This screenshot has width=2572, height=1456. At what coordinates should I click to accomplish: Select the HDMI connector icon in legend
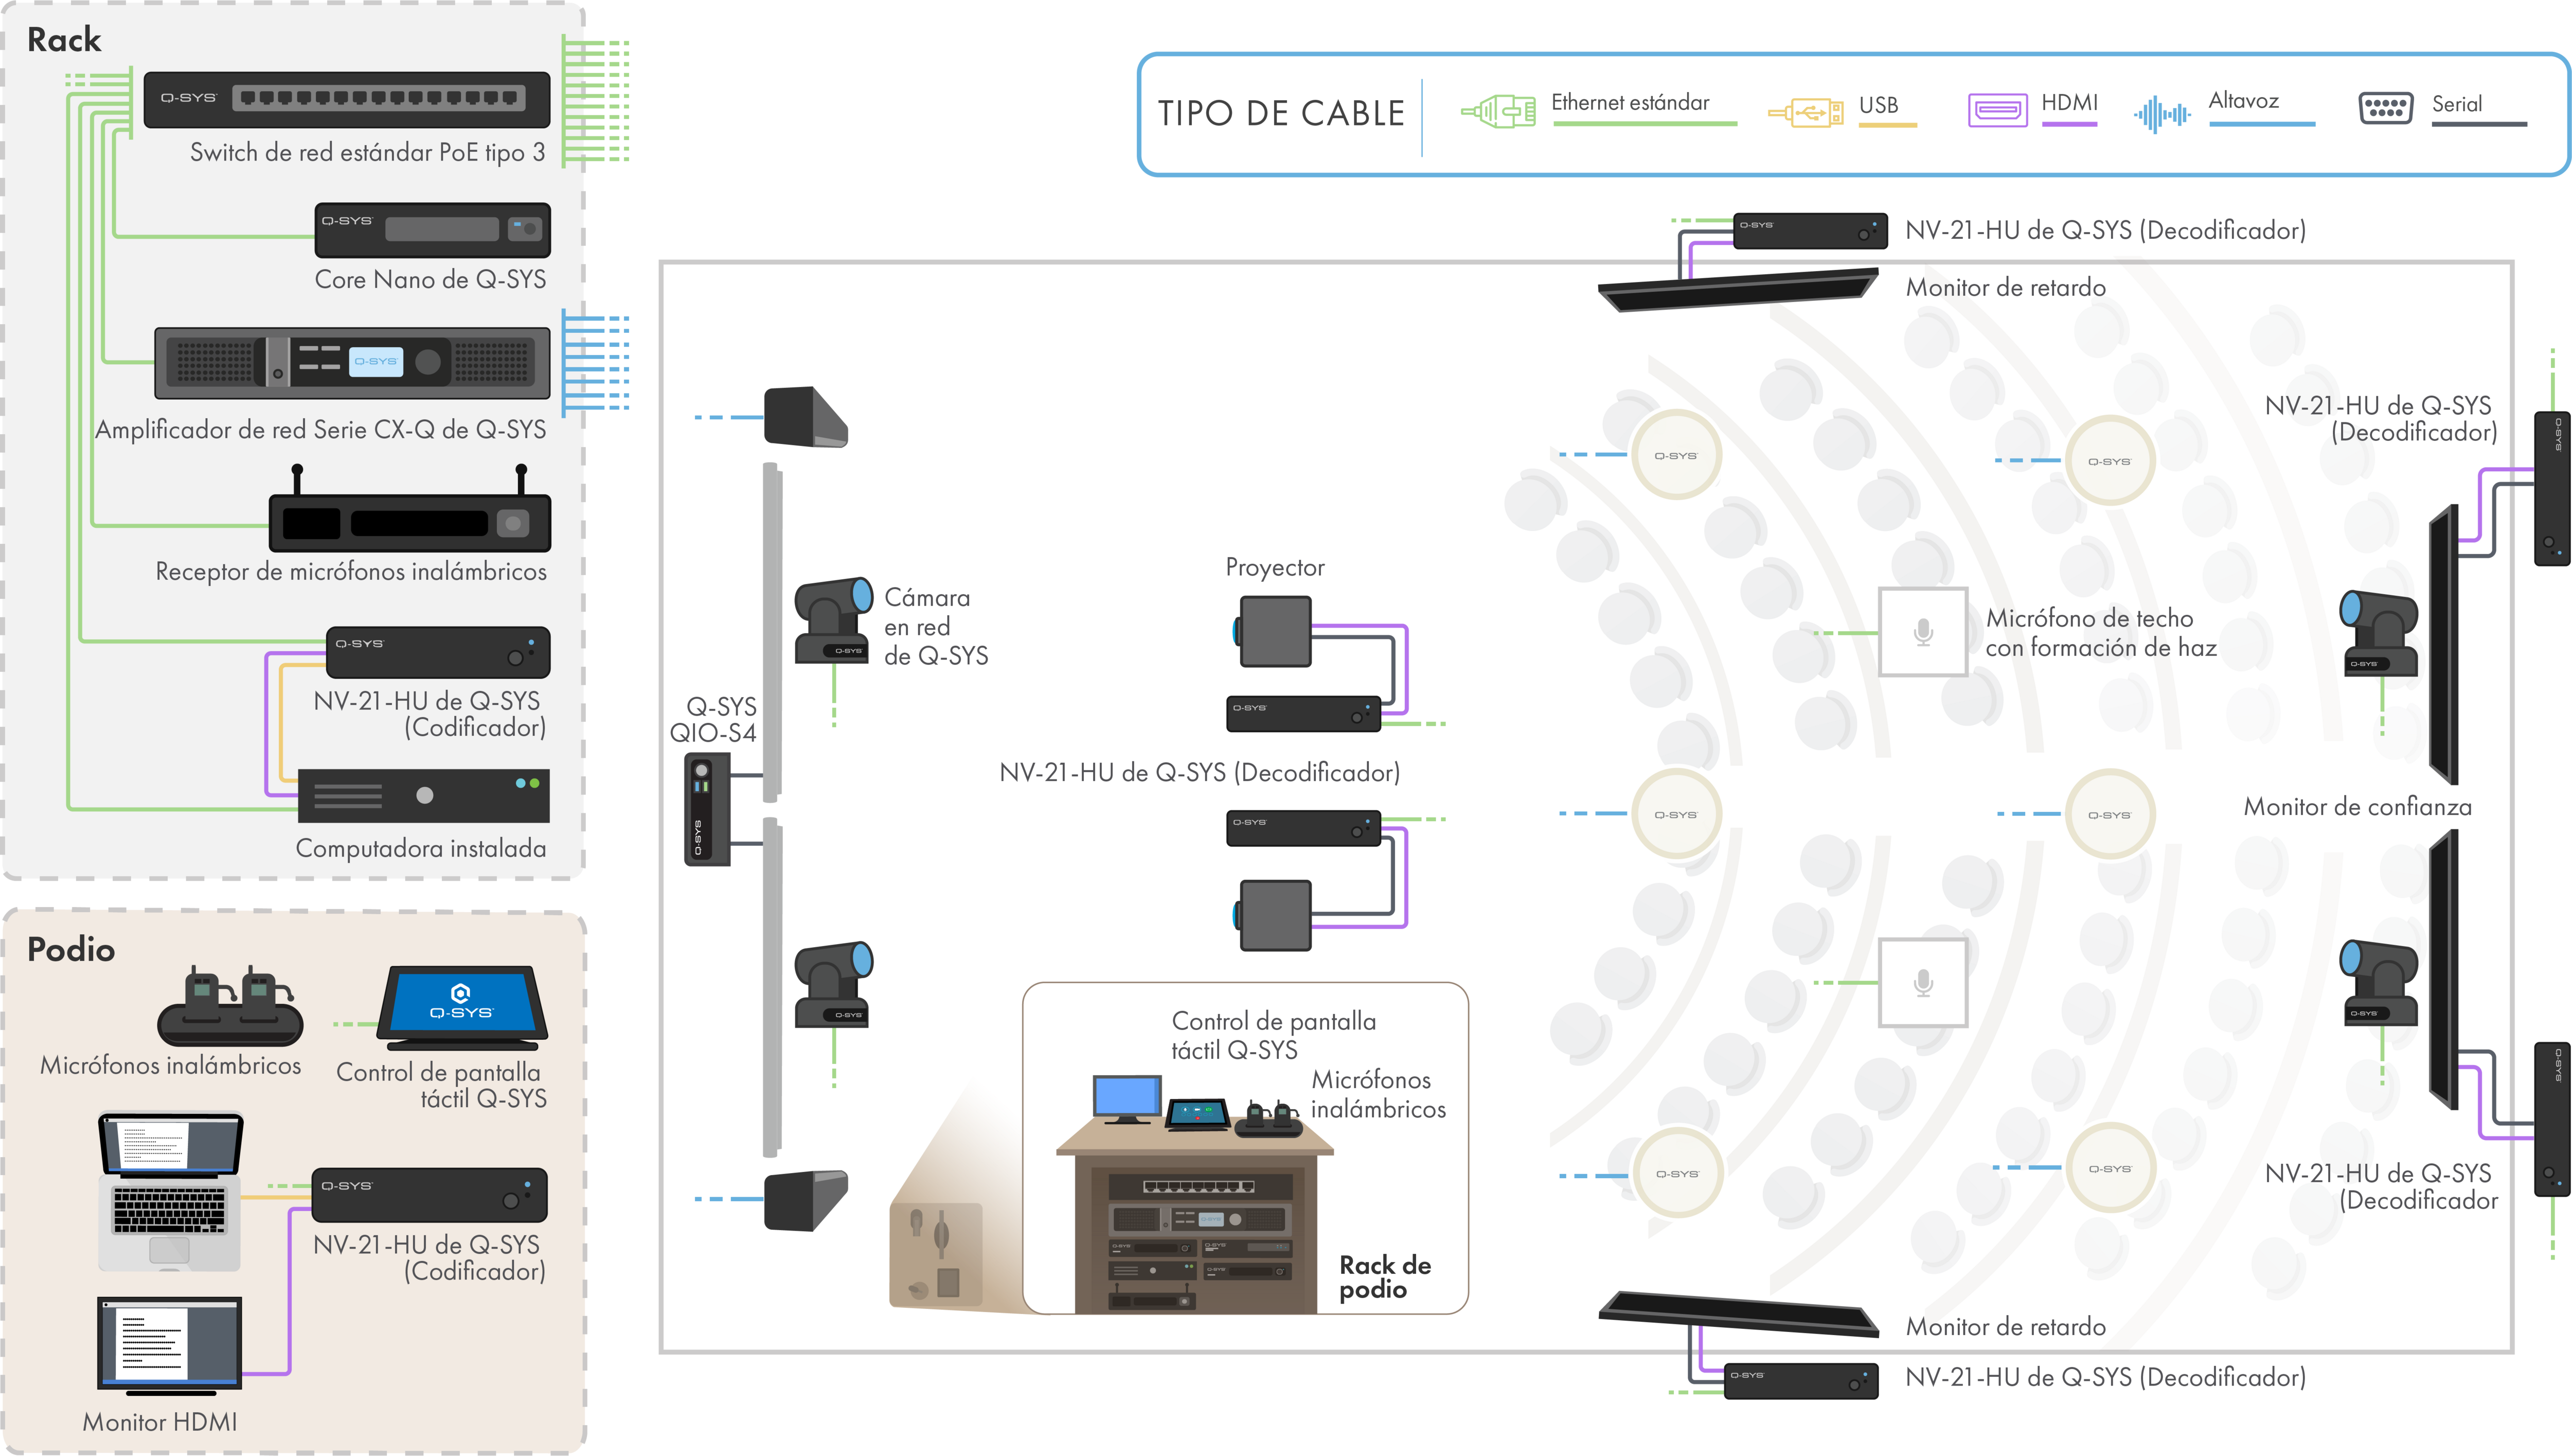click(1997, 110)
